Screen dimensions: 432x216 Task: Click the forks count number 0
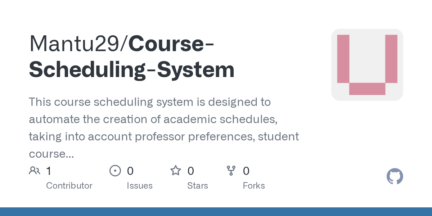246,171
